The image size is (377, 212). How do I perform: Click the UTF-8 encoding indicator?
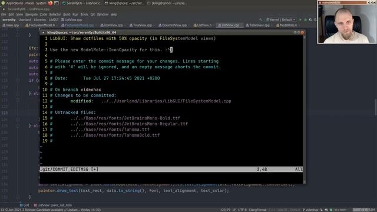tap(242, 210)
